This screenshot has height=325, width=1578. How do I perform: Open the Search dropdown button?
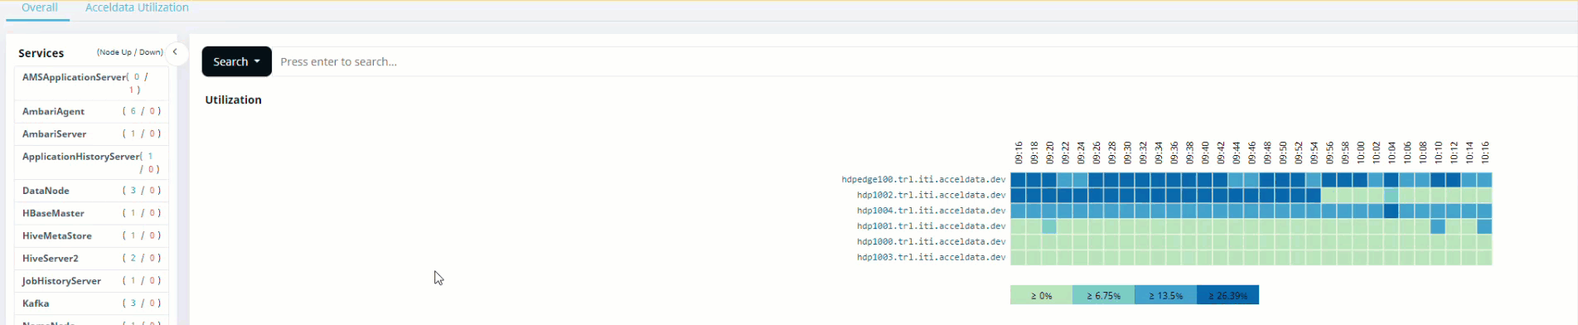236,61
